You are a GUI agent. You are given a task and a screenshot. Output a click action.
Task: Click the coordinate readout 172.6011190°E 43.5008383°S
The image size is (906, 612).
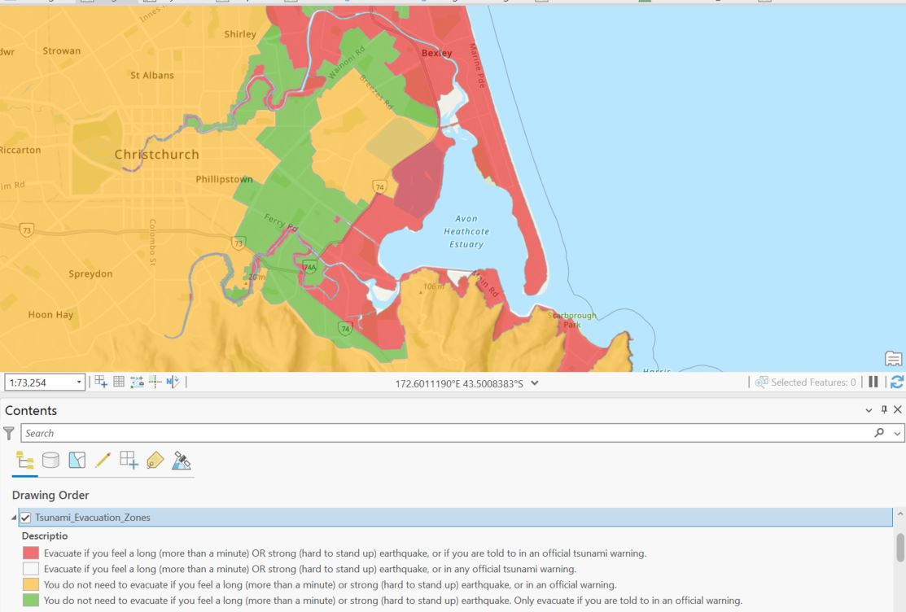pos(459,383)
